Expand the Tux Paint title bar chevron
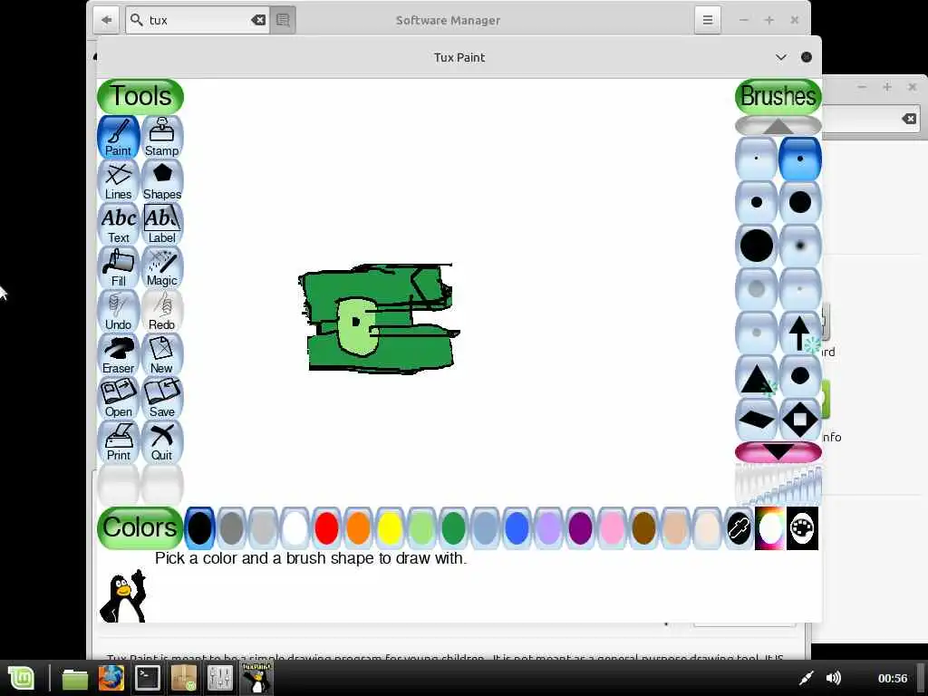 pyautogui.click(x=781, y=57)
